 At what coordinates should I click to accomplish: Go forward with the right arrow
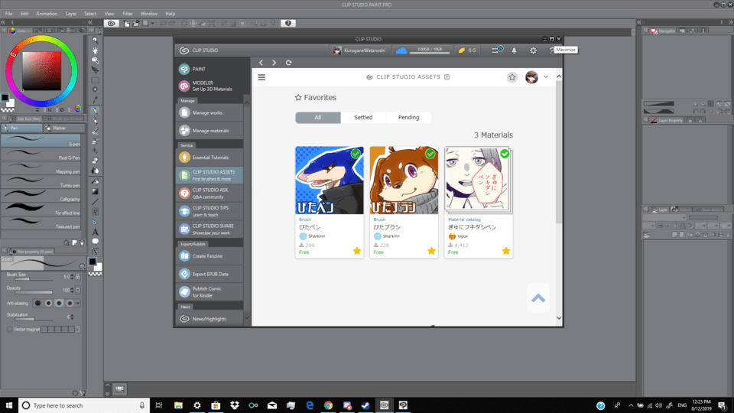[274, 63]
